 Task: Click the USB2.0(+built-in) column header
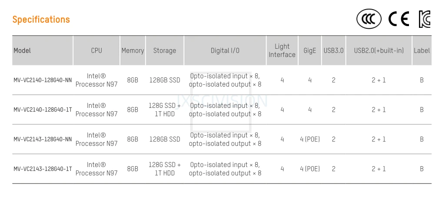click(379, 50)
